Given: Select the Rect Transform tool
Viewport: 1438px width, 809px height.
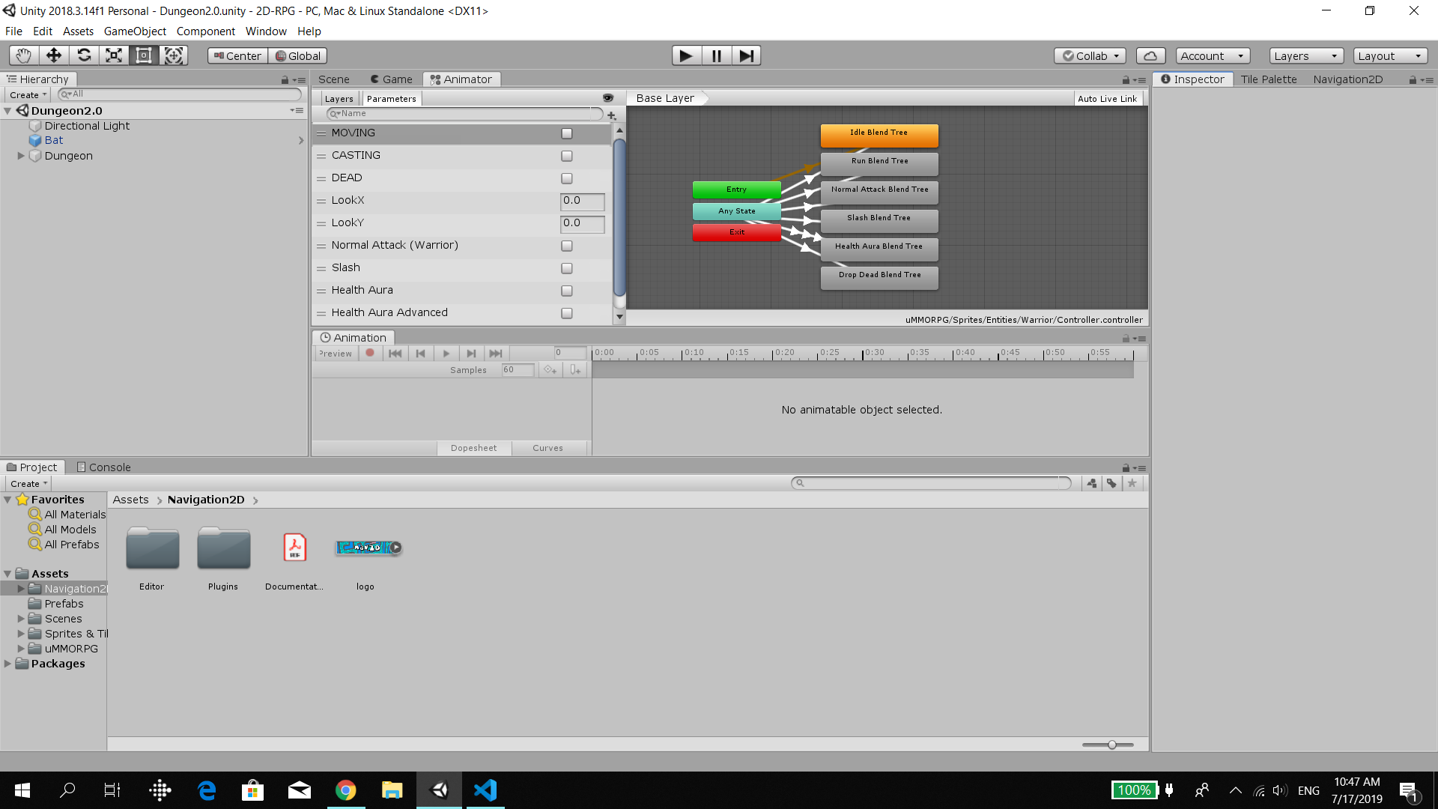Looking at the screenshot, I should point(144,55).
